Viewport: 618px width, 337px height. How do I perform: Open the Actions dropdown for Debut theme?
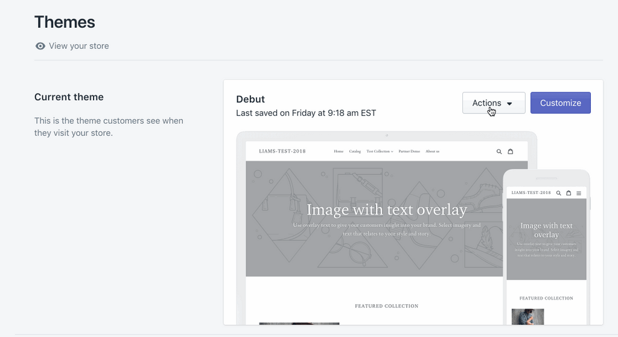(x=494, y=103)
